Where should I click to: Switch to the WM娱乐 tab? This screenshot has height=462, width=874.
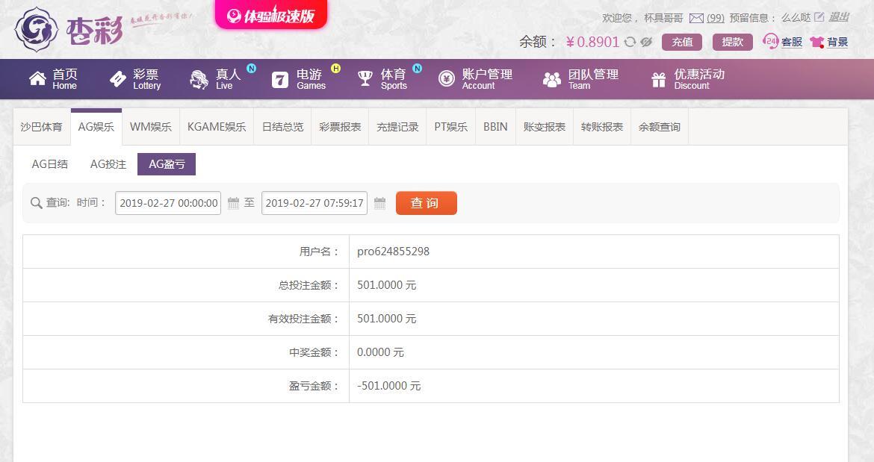tap(150, 127)
